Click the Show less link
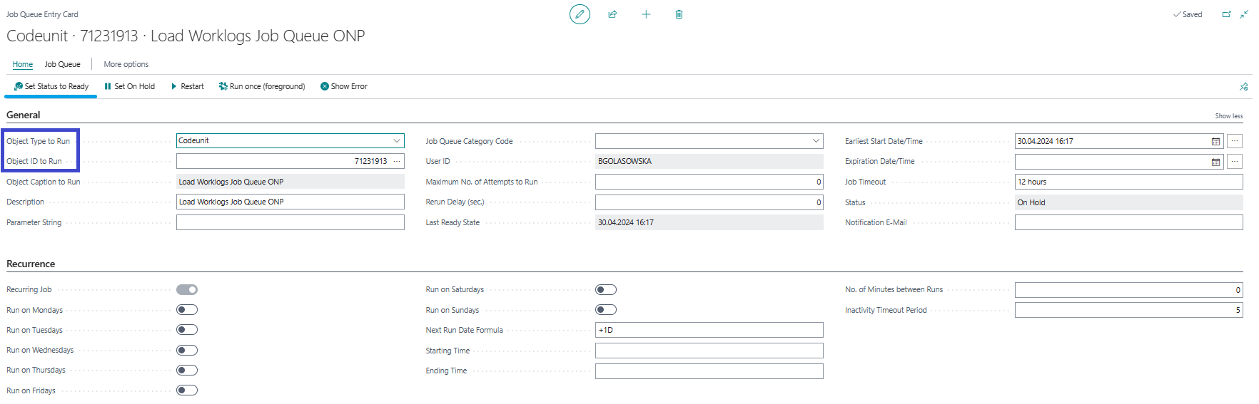 1228,116
